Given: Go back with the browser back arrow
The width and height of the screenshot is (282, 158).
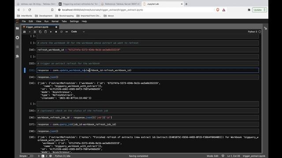Looking at the screenshot, I should (x=19, y=10).
